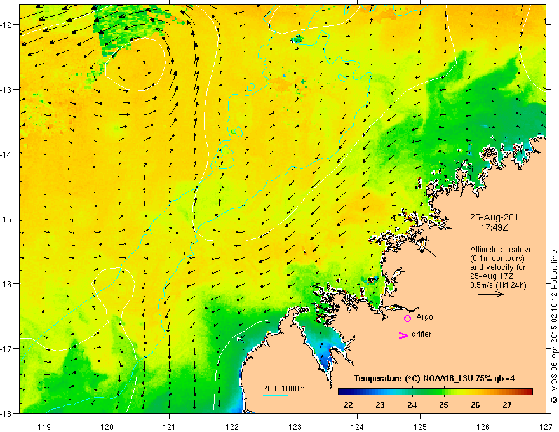Click the color bar label 26
Viewport: 559px width, 432px height.
(x=475, y=405)
